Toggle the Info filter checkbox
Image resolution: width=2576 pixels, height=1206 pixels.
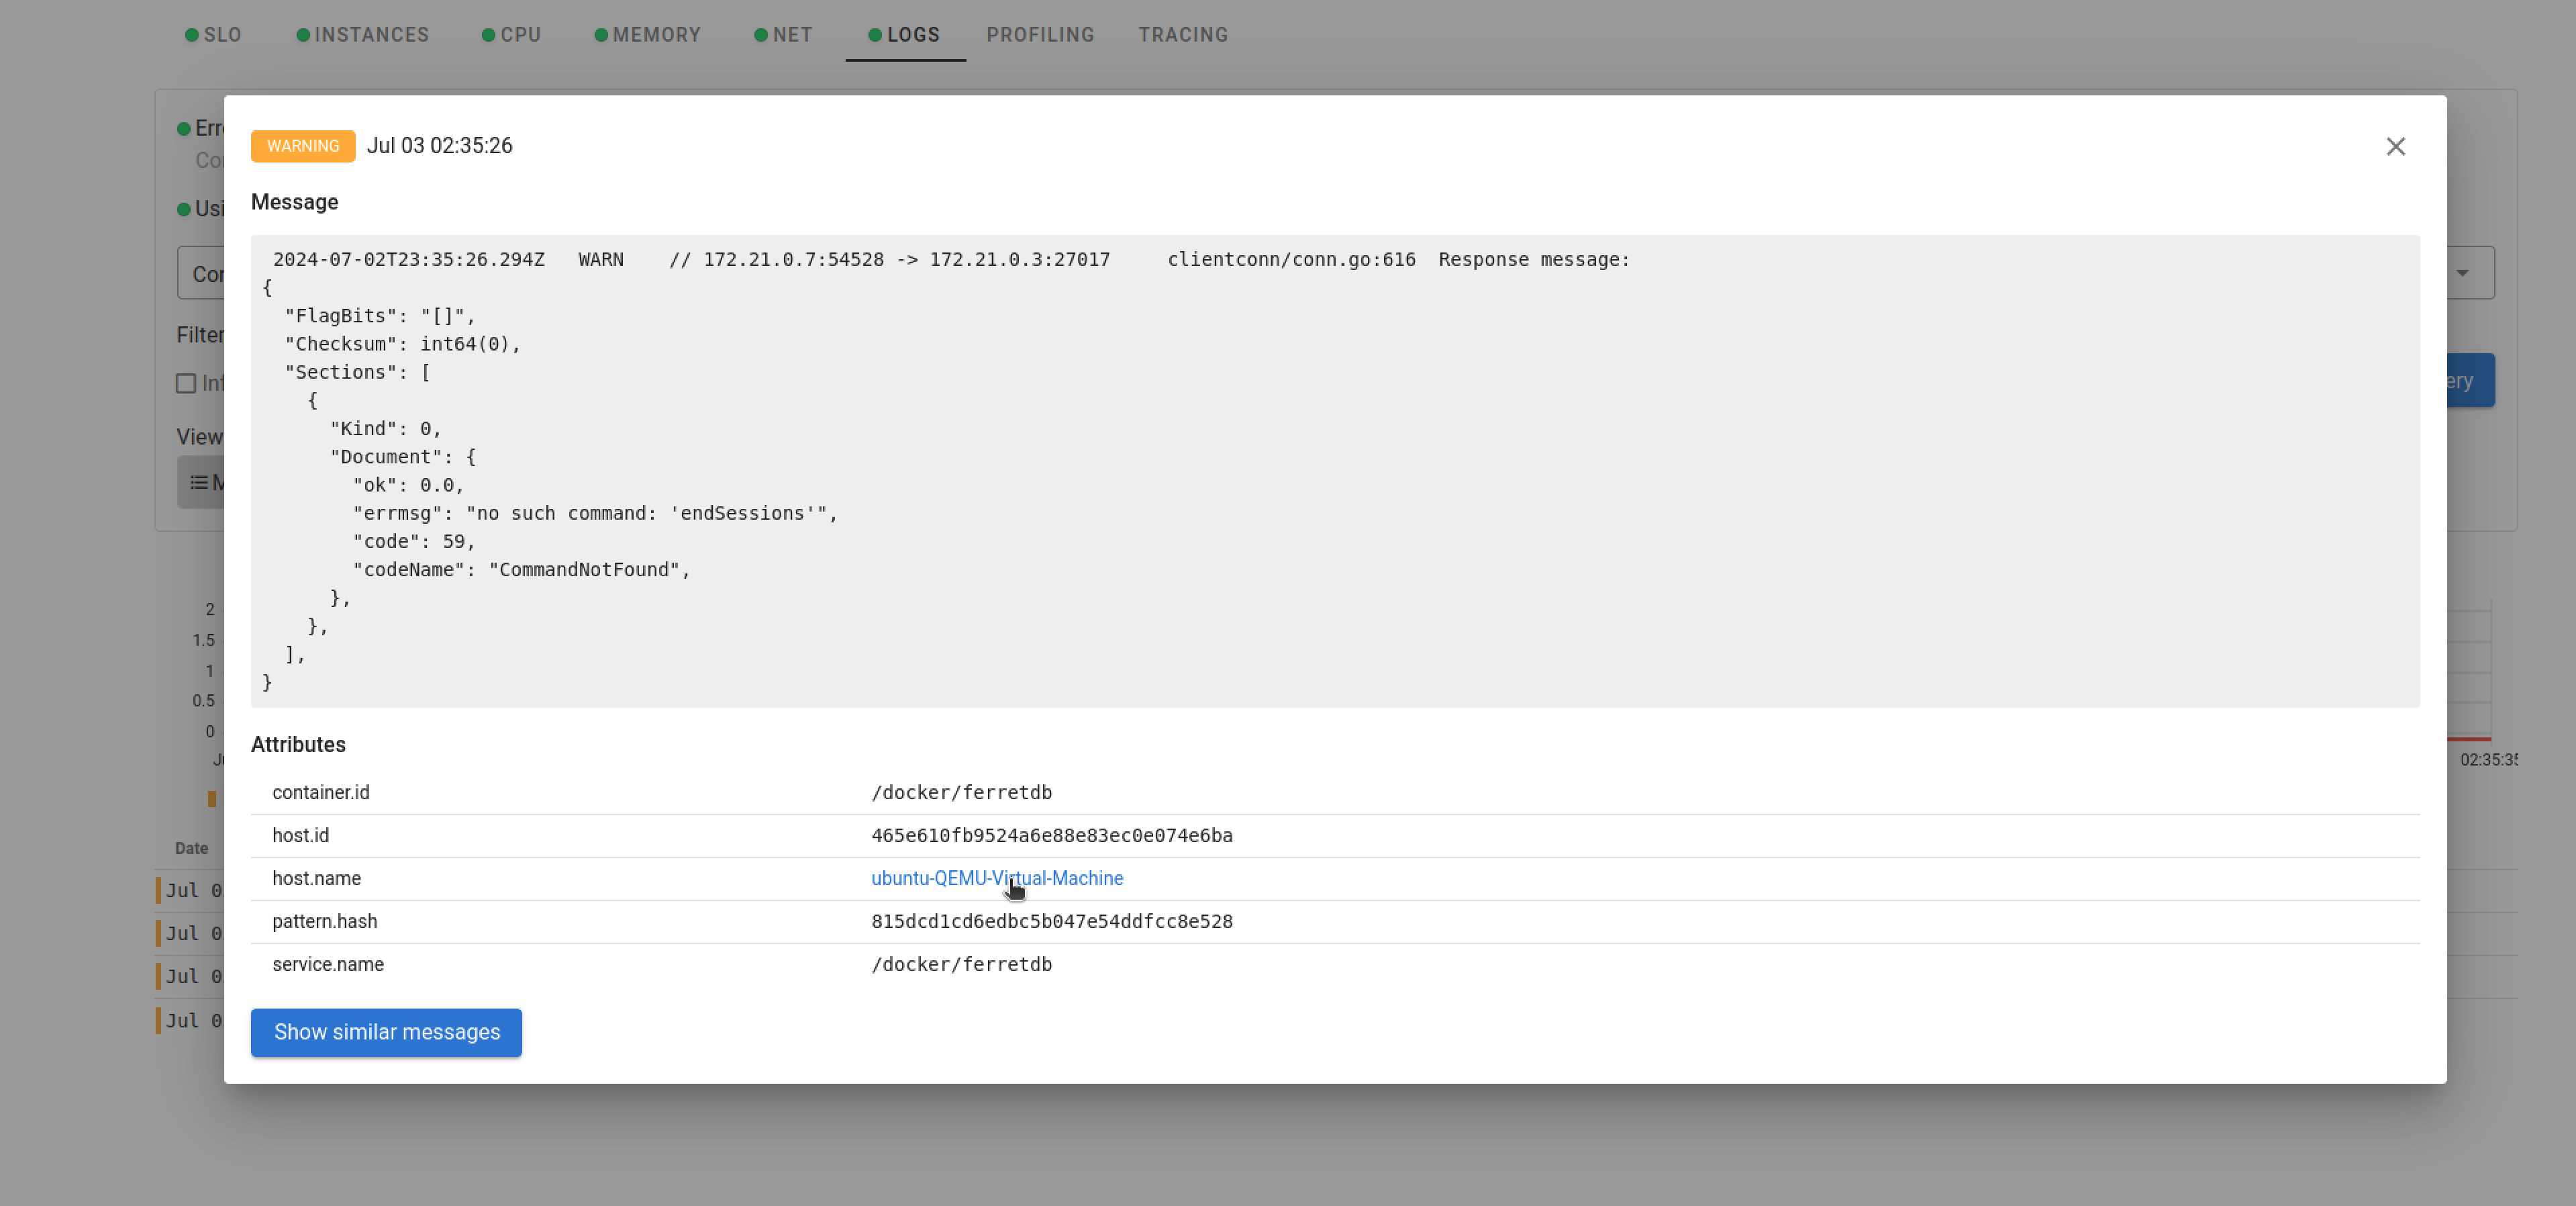(x=186, y=383)
